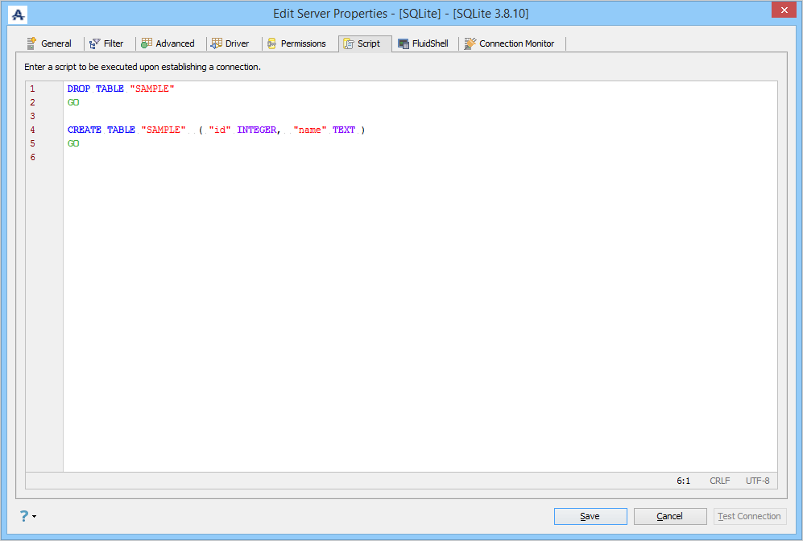Click the General tab icon

click(31, 43)
